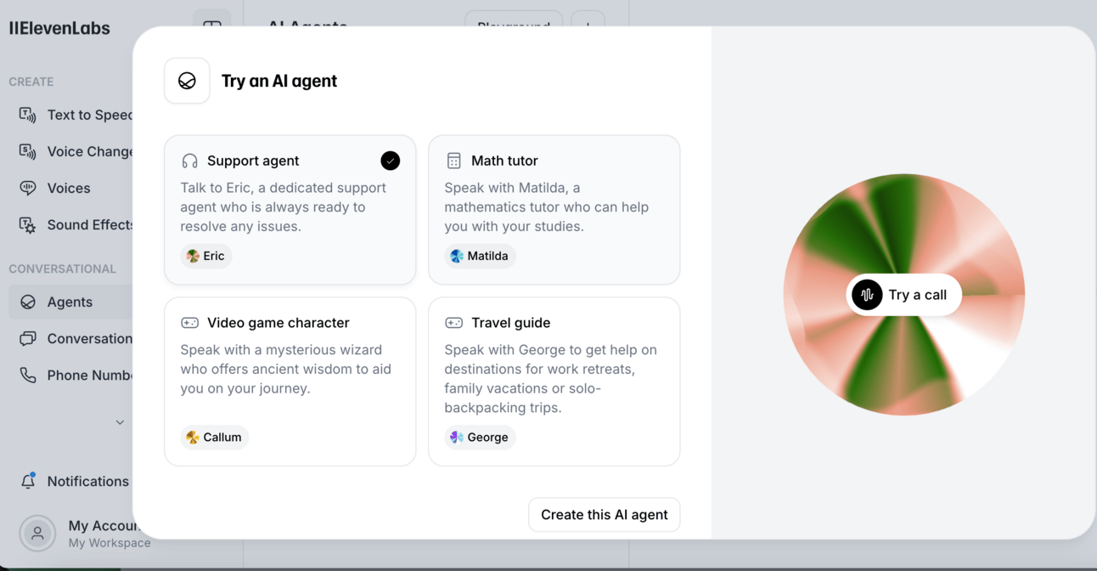Click the Callum voice chip

click(x=215, y=437)
